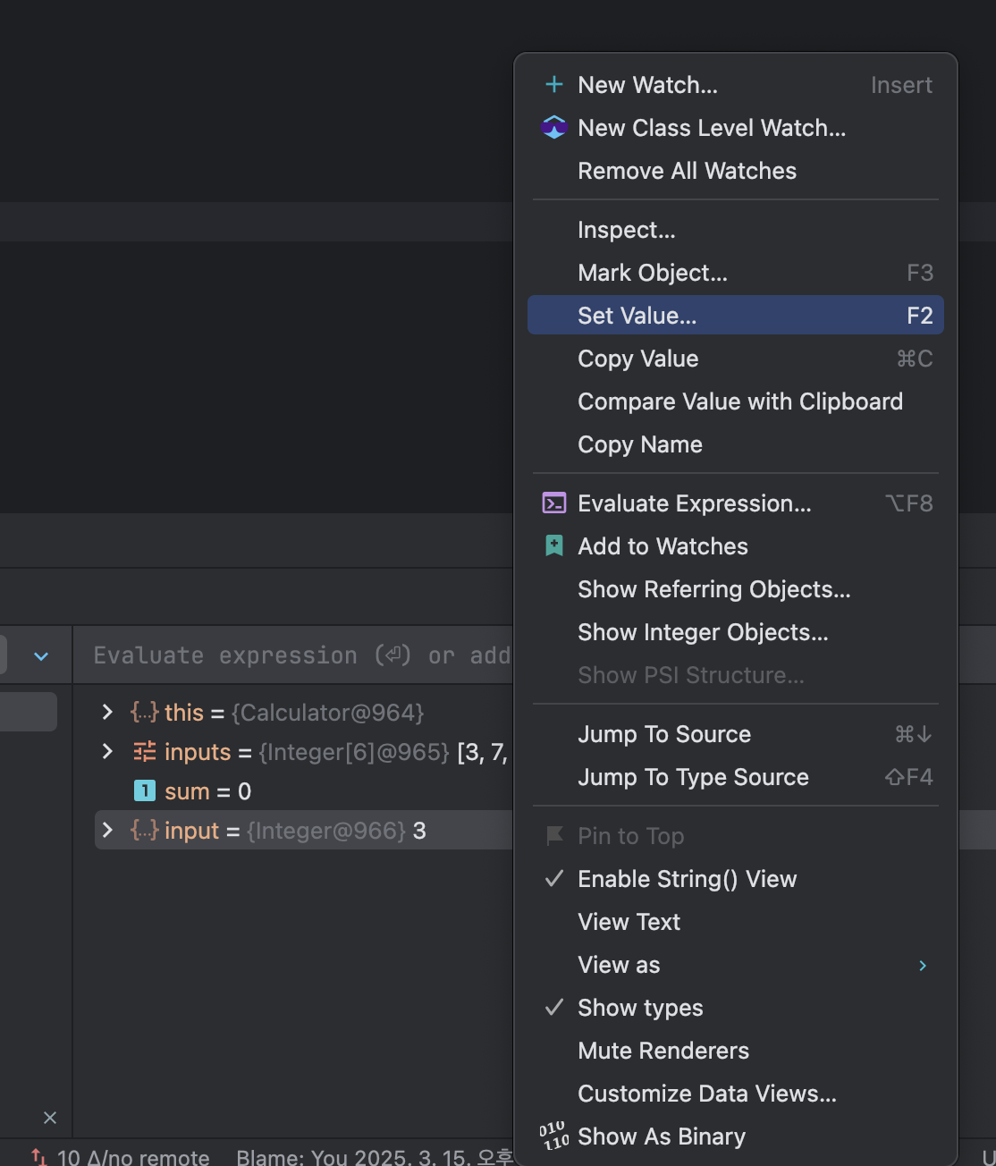Click the Add to Watches bookmark icon

[x=554, y=546]
